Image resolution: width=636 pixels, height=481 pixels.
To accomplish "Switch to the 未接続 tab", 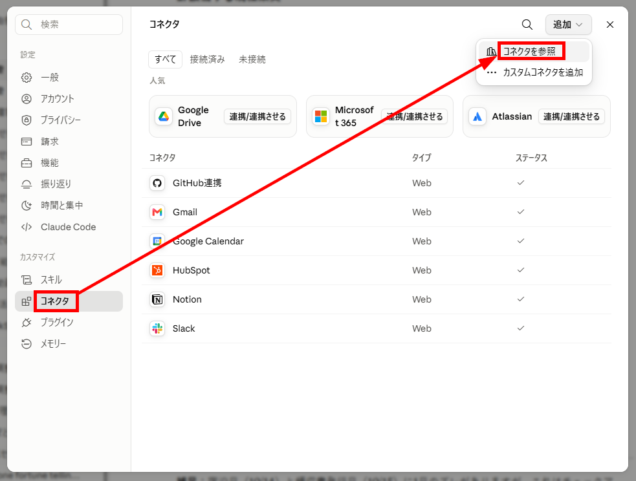I will pyautogui.click(x=252, y=59).
